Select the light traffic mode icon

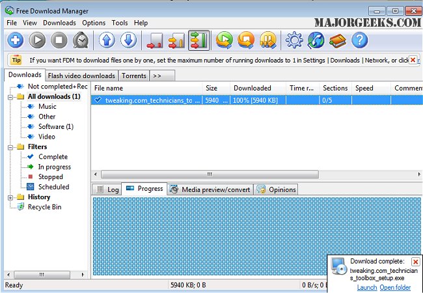pyautogui.click(x=155, y=40)
